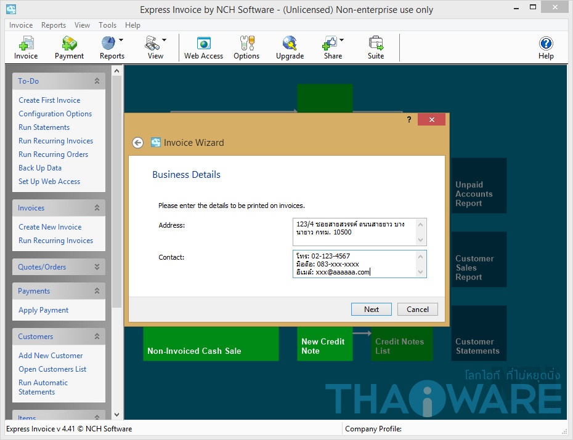Expand the Share toolbar dropdown arrow
The width and height of the screenshot is (573, 440).
(342, 40)
